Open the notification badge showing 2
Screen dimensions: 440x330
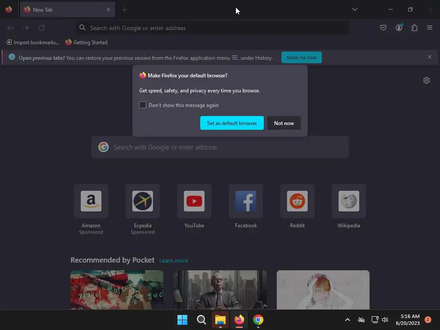point(428,319)
